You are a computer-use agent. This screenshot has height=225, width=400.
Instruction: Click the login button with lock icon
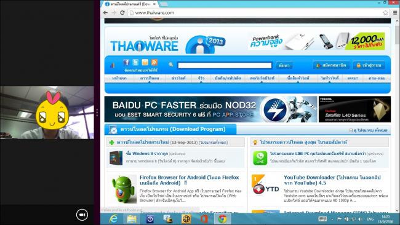(x=369, y=65)
